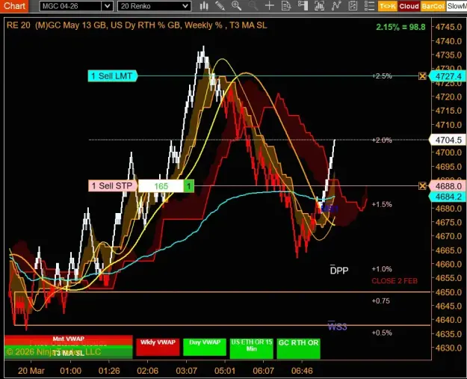467x379 pixels.
Task: Select the Chart tab
Action: [x=14, y=6]
